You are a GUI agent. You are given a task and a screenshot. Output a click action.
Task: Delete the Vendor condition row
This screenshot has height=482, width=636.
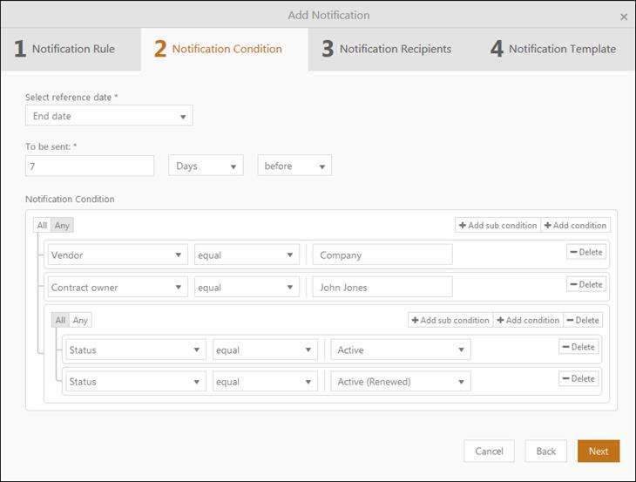click(585, 252)
